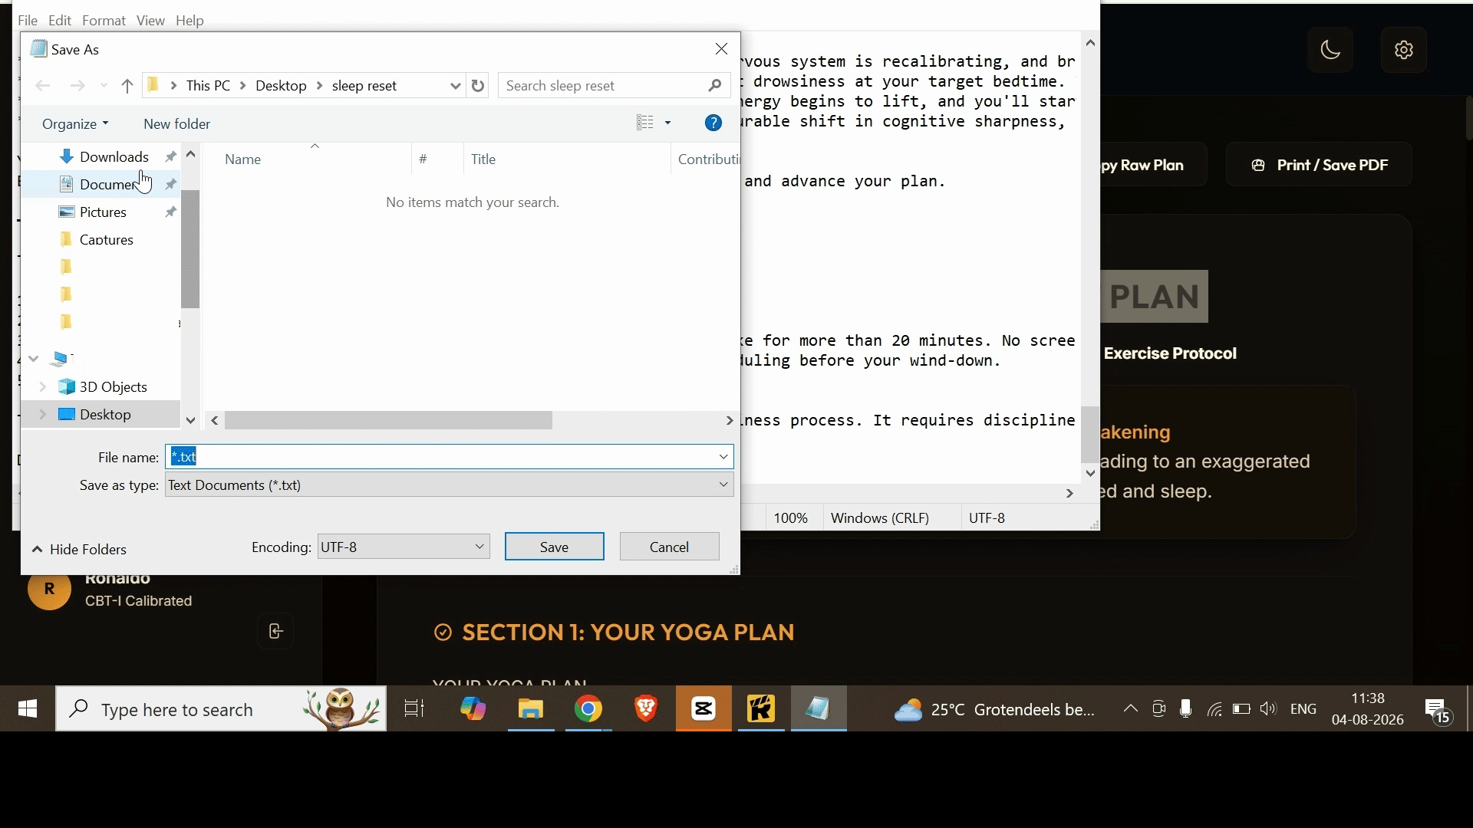Open the Notepad Format menu
Image resolution: width=1473 pixels, height=828 pixels.
104,21
